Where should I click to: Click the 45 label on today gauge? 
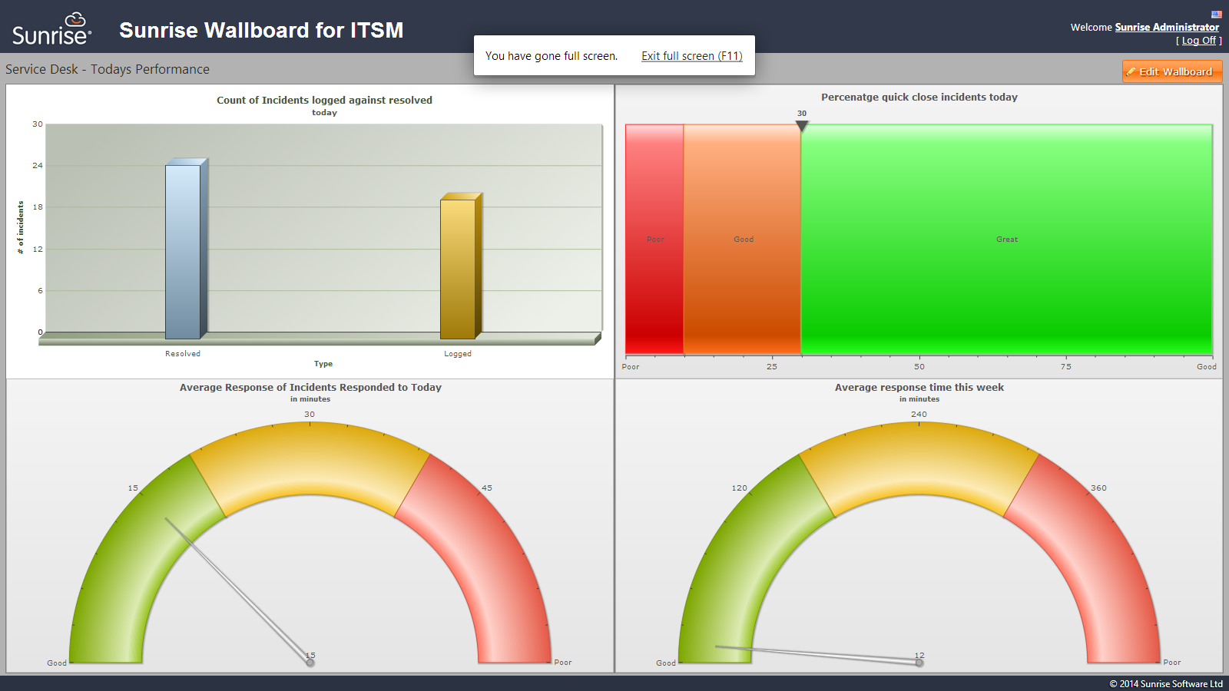point(487,488)
